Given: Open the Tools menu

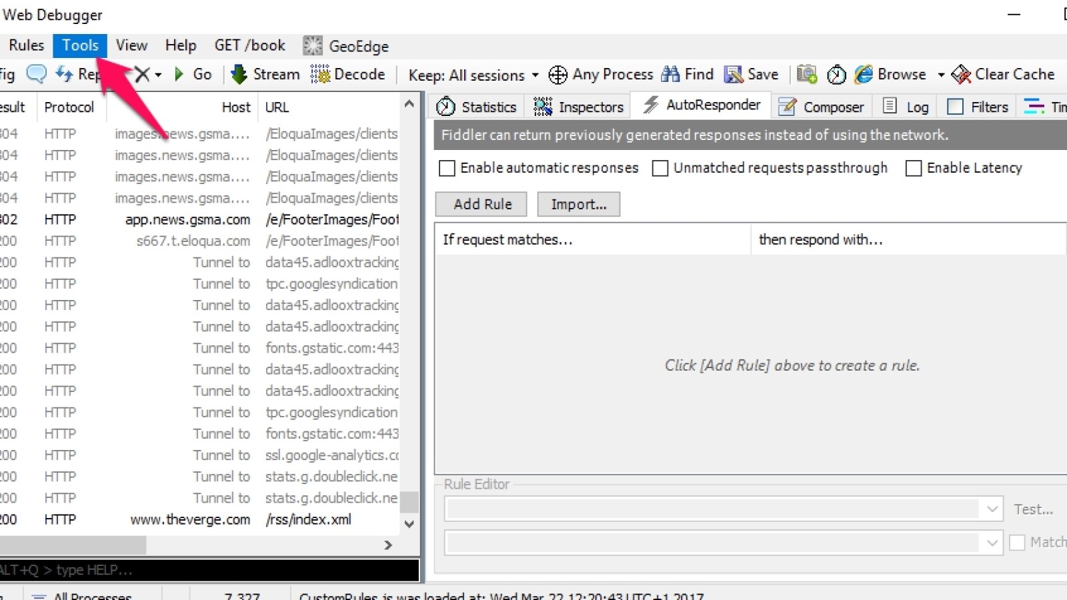Looking at the screenshot, I should 80,45.
